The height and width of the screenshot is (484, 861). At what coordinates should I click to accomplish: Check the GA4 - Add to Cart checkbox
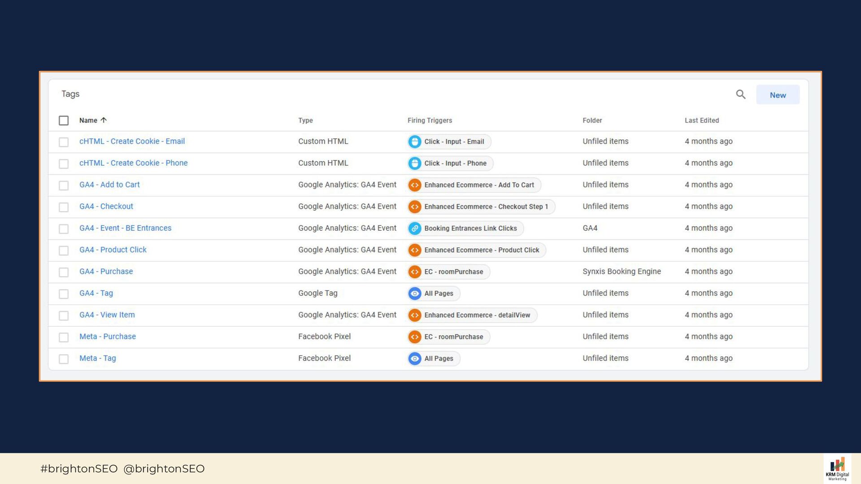pyautogui.click(x=64, y=186)
